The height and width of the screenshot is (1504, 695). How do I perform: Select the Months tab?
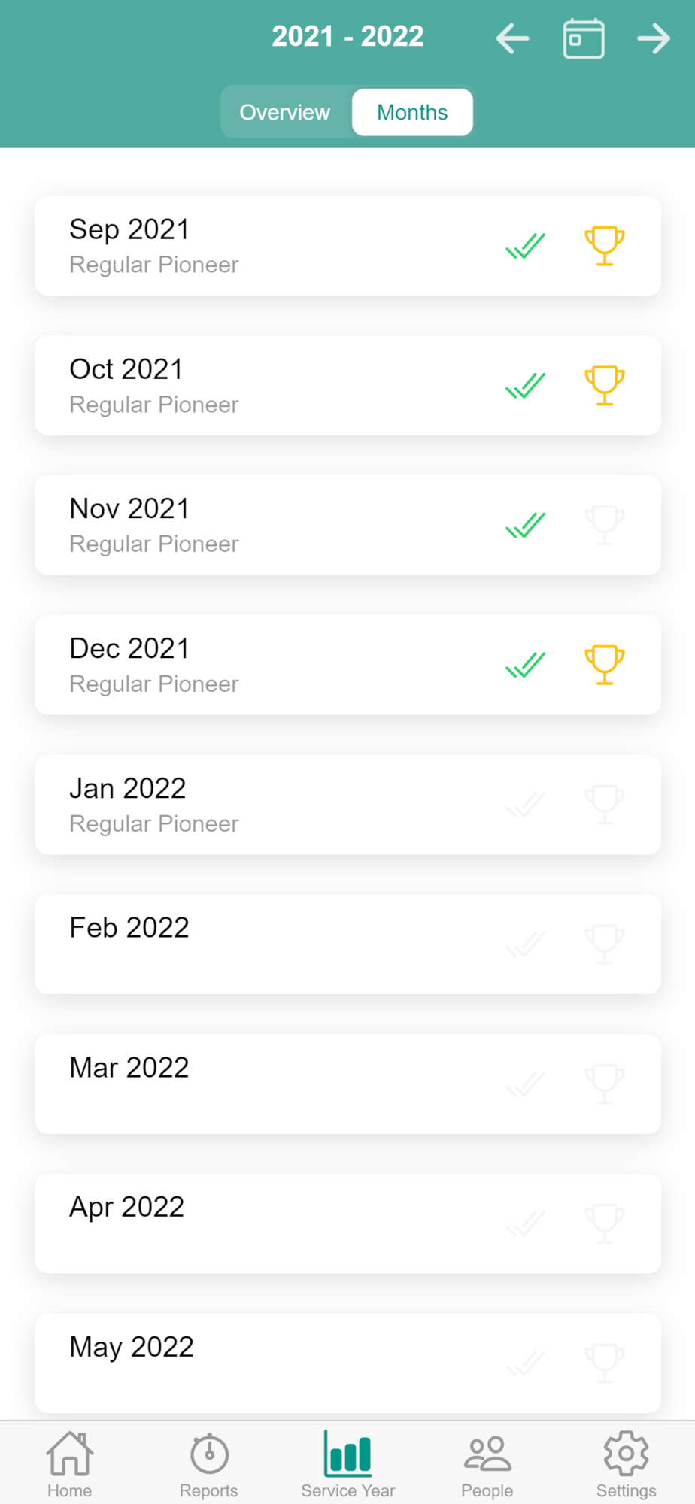point(412,113)
